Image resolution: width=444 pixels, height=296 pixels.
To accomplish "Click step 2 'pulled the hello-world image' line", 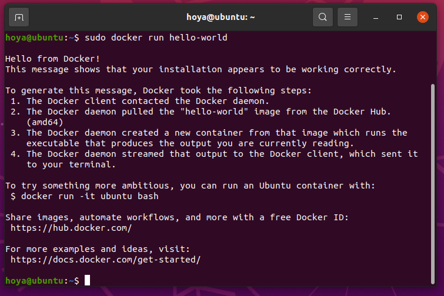I will pos(201,112).
